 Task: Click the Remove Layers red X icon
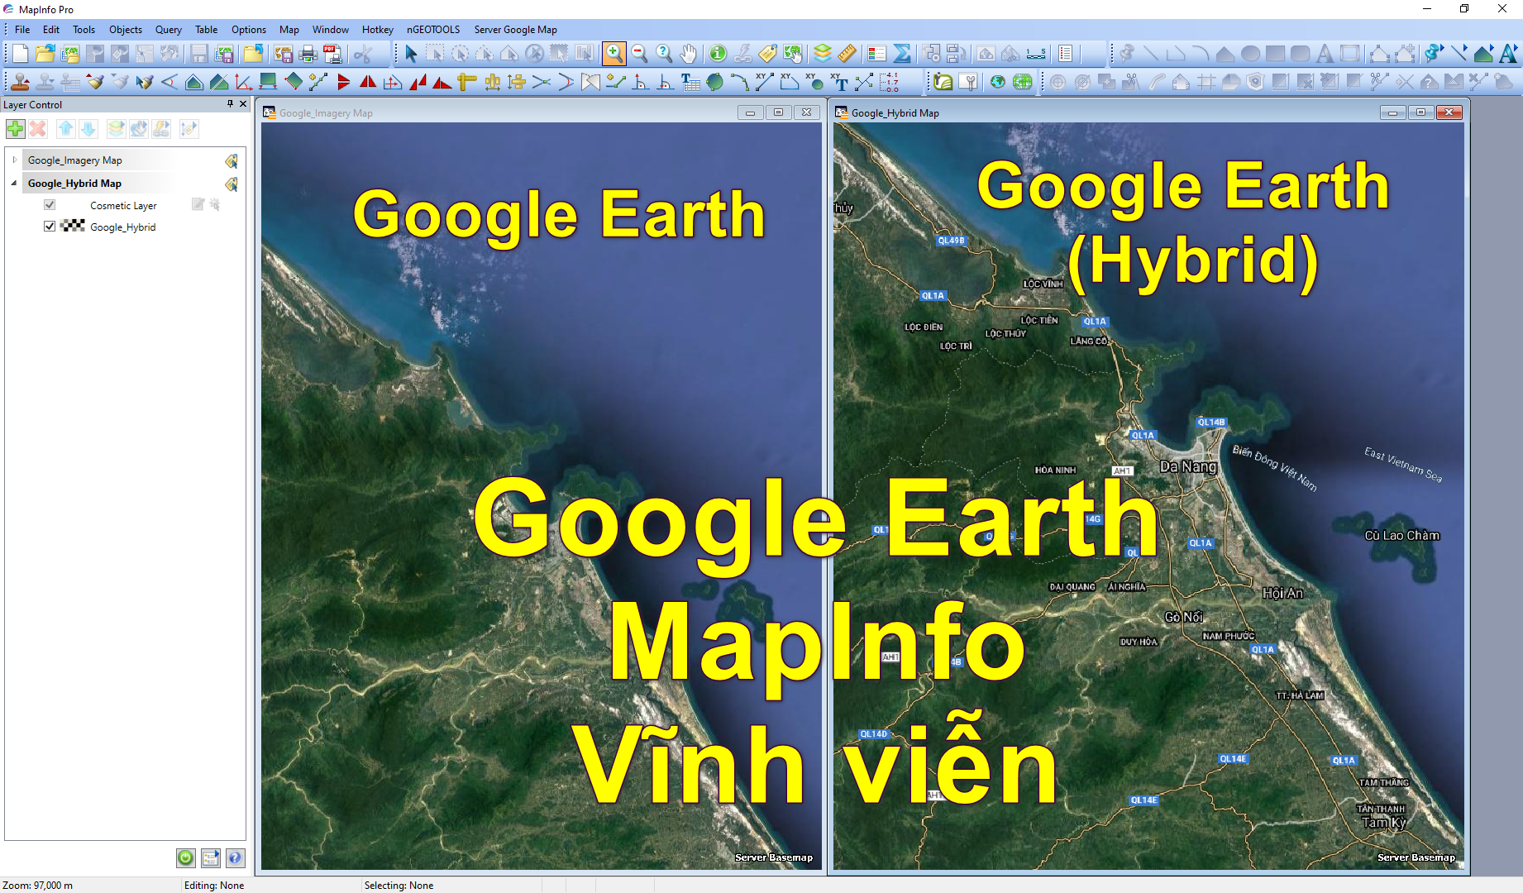[38, 129]
